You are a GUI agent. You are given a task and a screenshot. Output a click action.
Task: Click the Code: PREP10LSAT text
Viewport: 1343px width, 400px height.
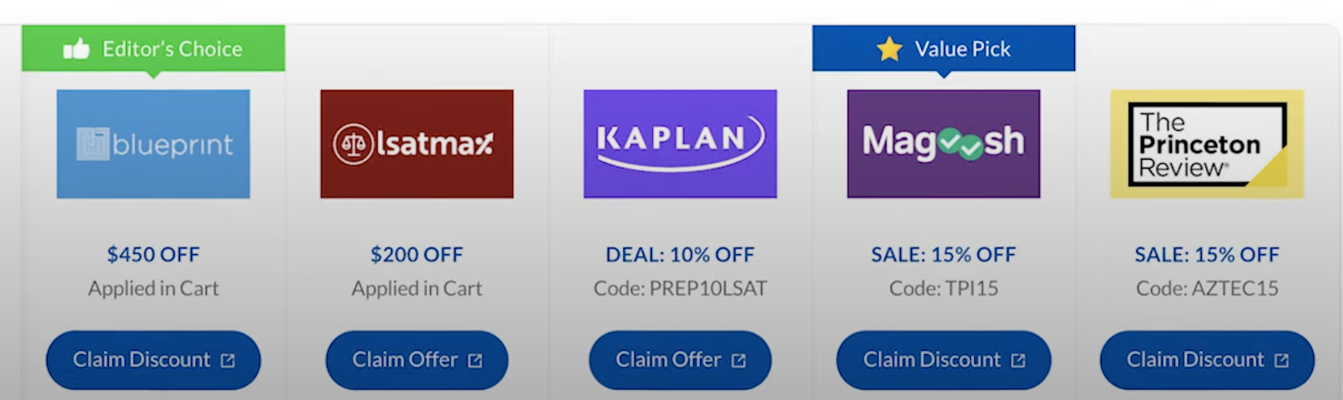pos(680,289)
